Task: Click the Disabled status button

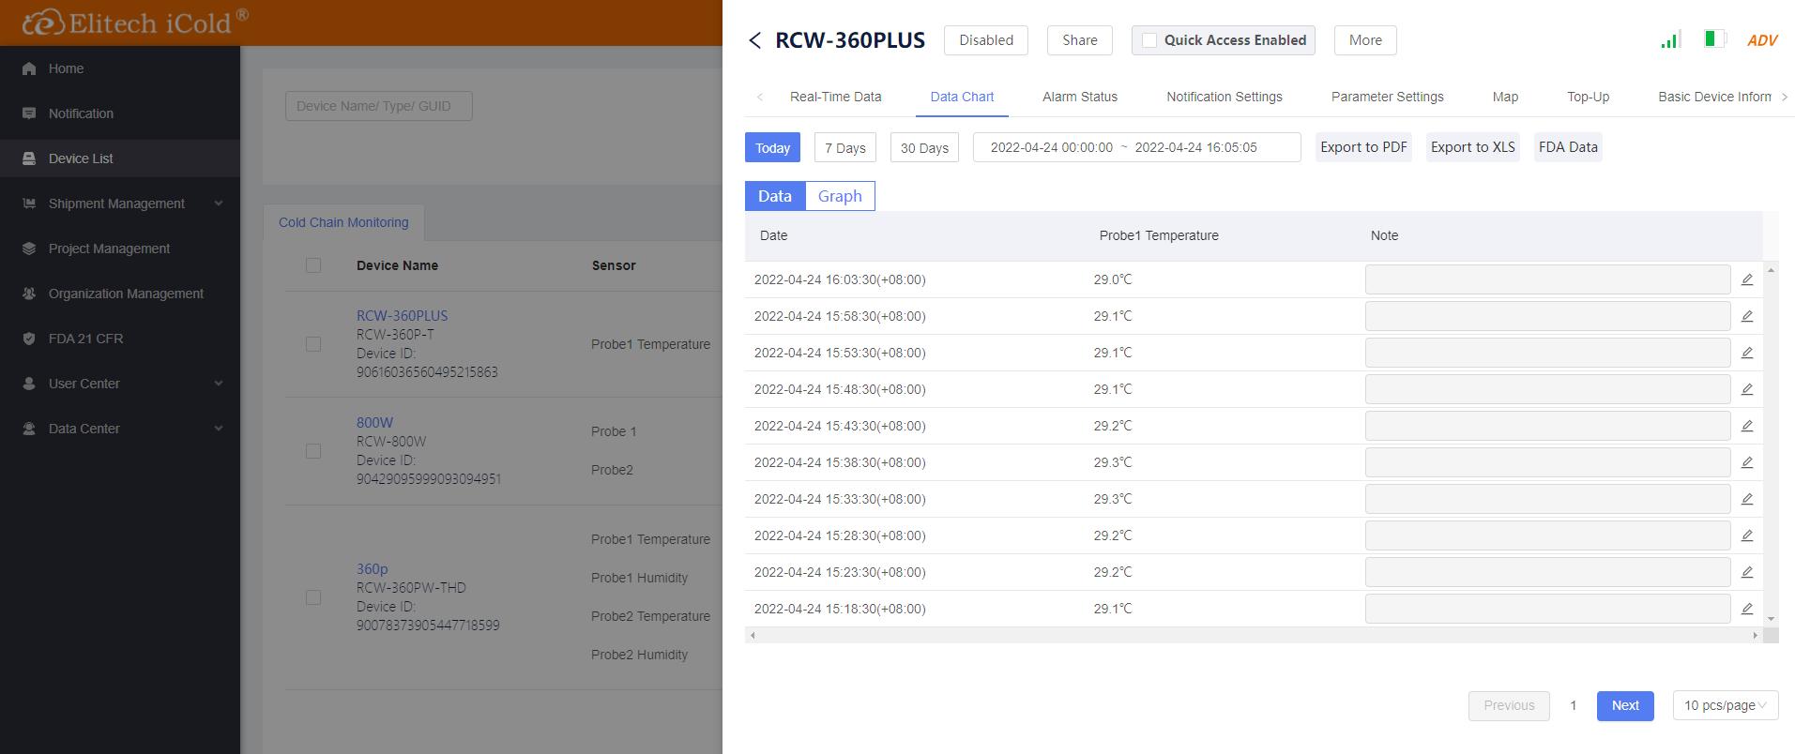Action: 986,40
